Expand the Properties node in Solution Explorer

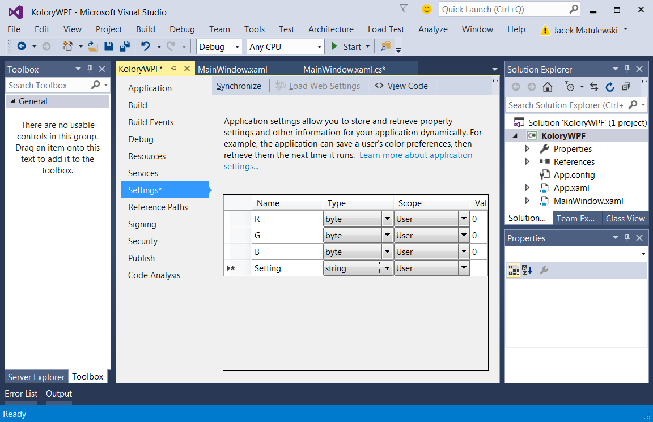[527, 148]
